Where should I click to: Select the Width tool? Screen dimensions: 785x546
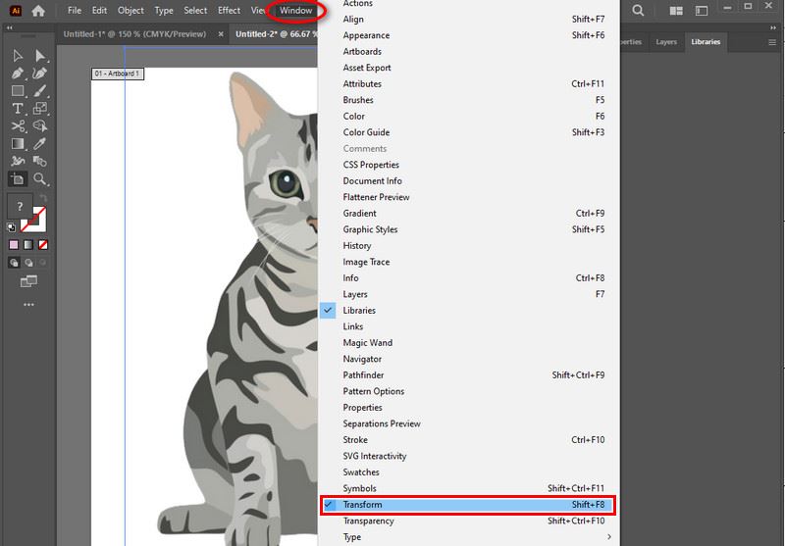pyautogui.click(x=18, y=161)
